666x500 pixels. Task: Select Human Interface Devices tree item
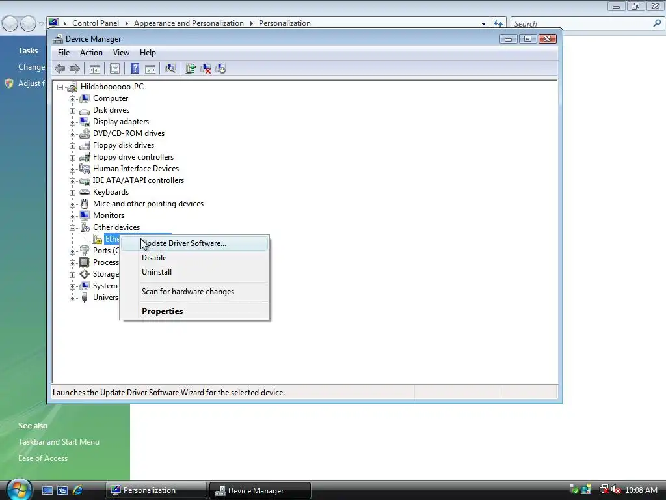[136, 169]
